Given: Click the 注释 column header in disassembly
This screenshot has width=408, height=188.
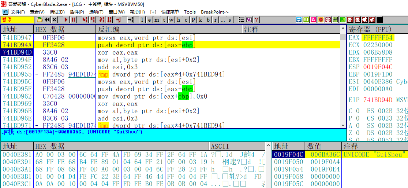Looking at the screenshot, I should pyautogui.click(x=291, y=29).
